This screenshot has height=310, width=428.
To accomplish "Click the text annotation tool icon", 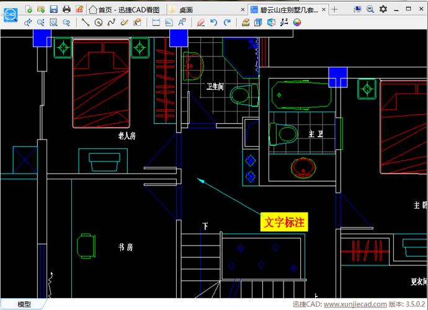I will click(x=182, y=22).
